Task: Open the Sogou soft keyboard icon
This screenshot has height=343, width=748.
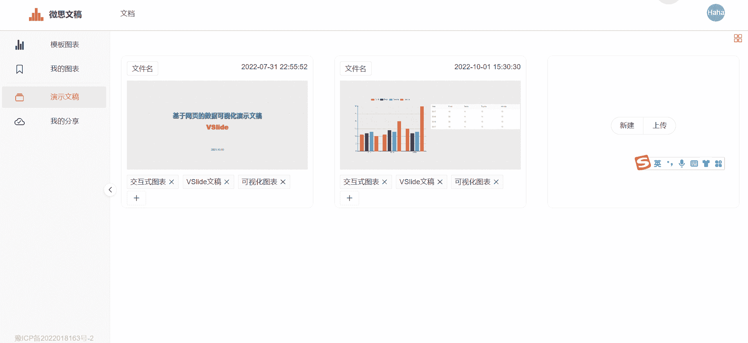Action: point(694,163)
